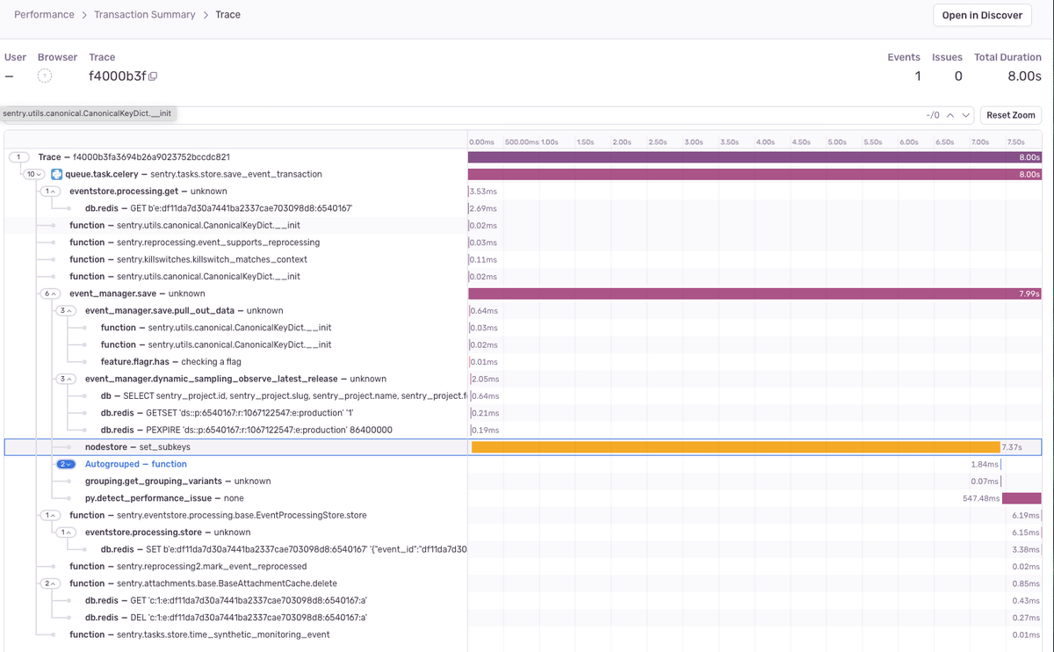The image size is (1054, 652).
Task: Click the Reset Zoom button
Action: (x=1010, y=115)
